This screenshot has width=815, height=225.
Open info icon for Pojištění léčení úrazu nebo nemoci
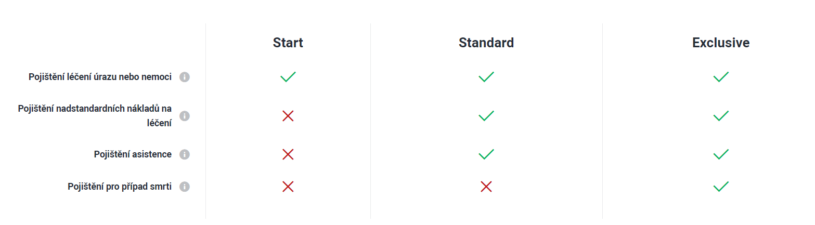185,77
